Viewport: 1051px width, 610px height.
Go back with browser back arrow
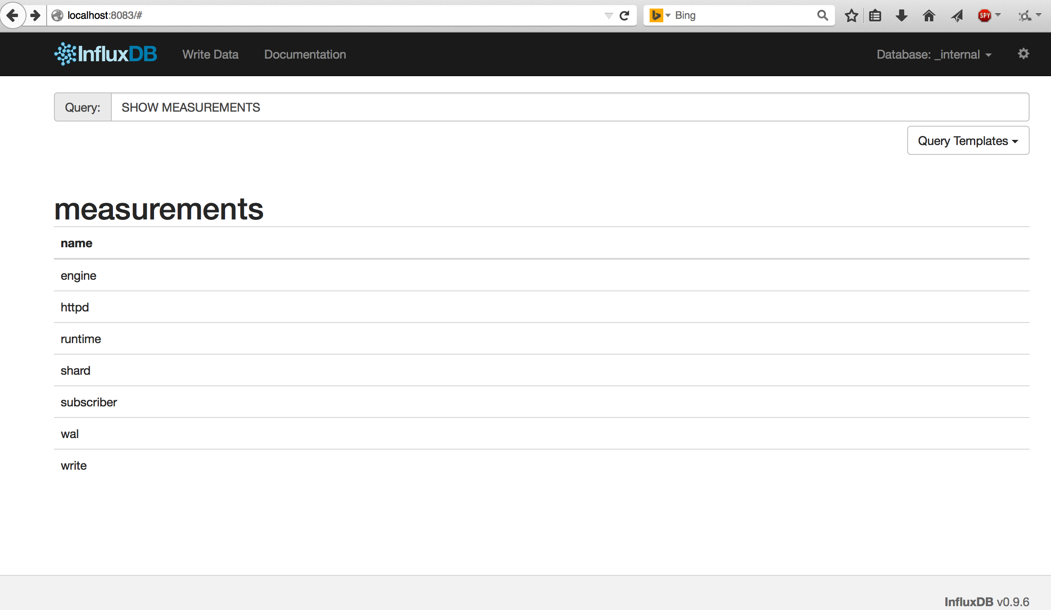12,15
